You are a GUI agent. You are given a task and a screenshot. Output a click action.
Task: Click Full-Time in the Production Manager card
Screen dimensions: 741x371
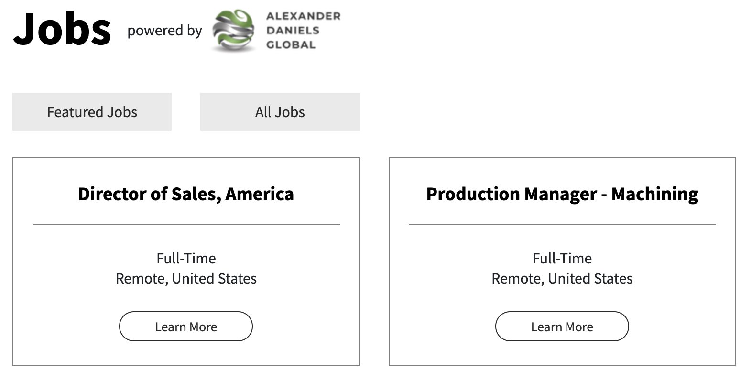click(562, 259)
